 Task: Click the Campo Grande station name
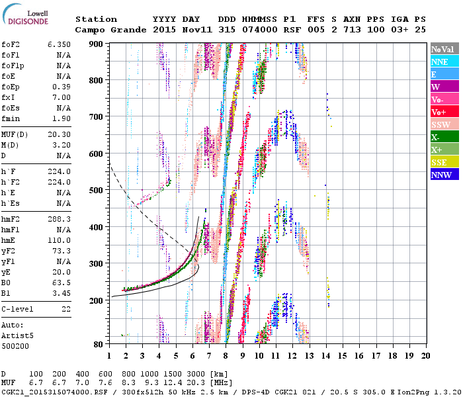(110, 30)
